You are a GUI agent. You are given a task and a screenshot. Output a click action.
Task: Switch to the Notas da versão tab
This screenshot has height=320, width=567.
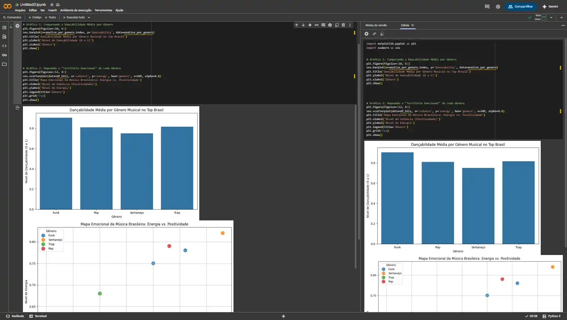tap(376, 25)
